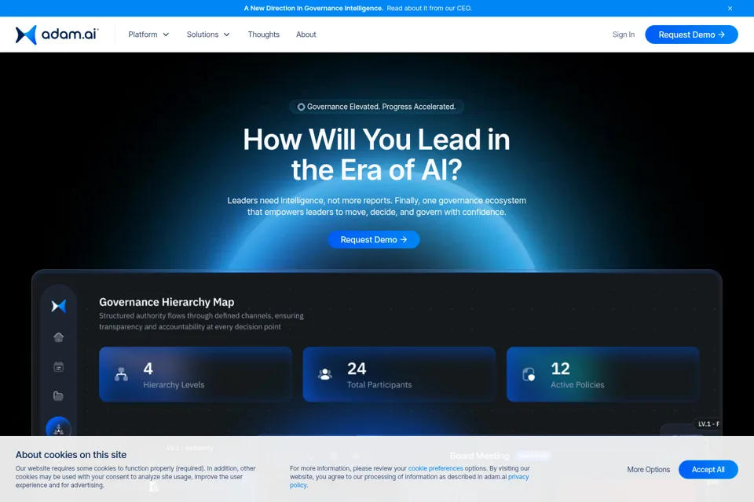
Task: Open the About page
Action: (306, 35)
